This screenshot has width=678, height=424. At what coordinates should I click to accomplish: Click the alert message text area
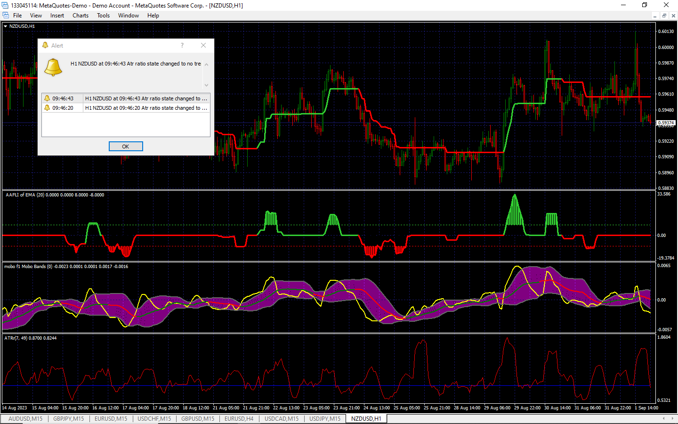pyautogui.click(x=136, y=64)
